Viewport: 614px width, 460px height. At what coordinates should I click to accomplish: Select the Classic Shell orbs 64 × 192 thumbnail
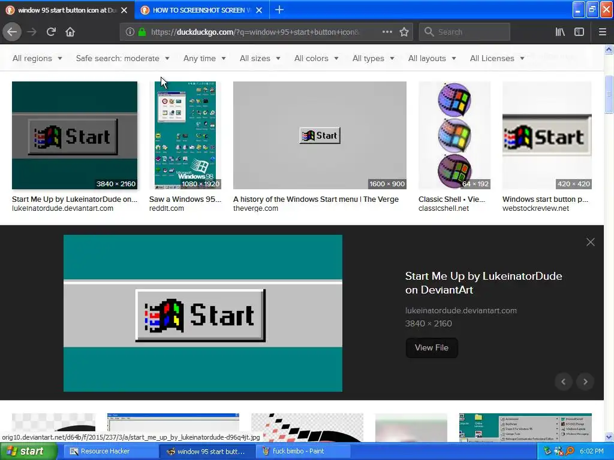455,135
